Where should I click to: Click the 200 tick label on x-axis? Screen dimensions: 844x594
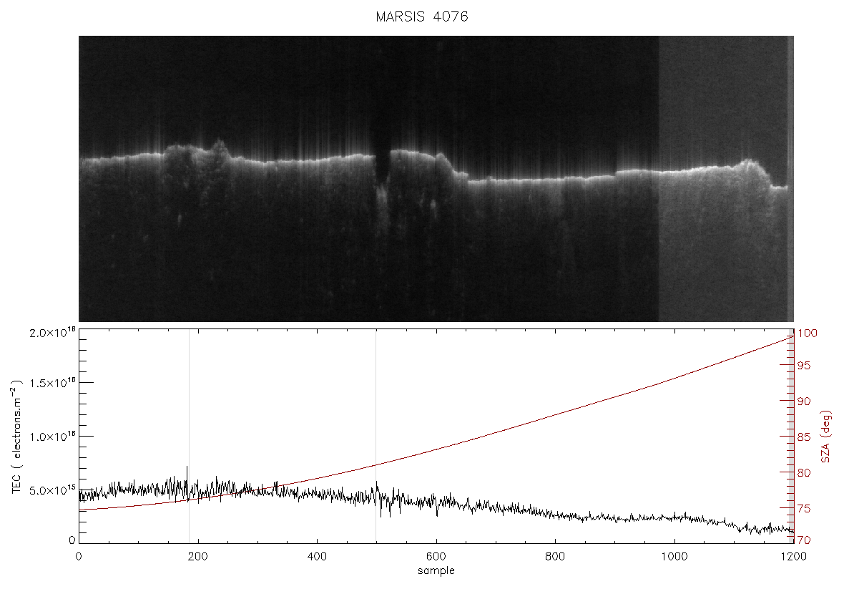click(198, 557)
